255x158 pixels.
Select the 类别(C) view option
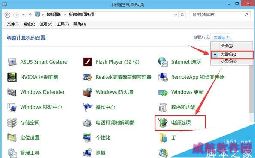[x=232, y=46]
